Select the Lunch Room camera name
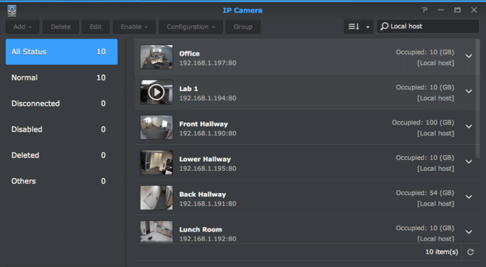This screenshot has height=267, width=486. click(x=201, y=230)
